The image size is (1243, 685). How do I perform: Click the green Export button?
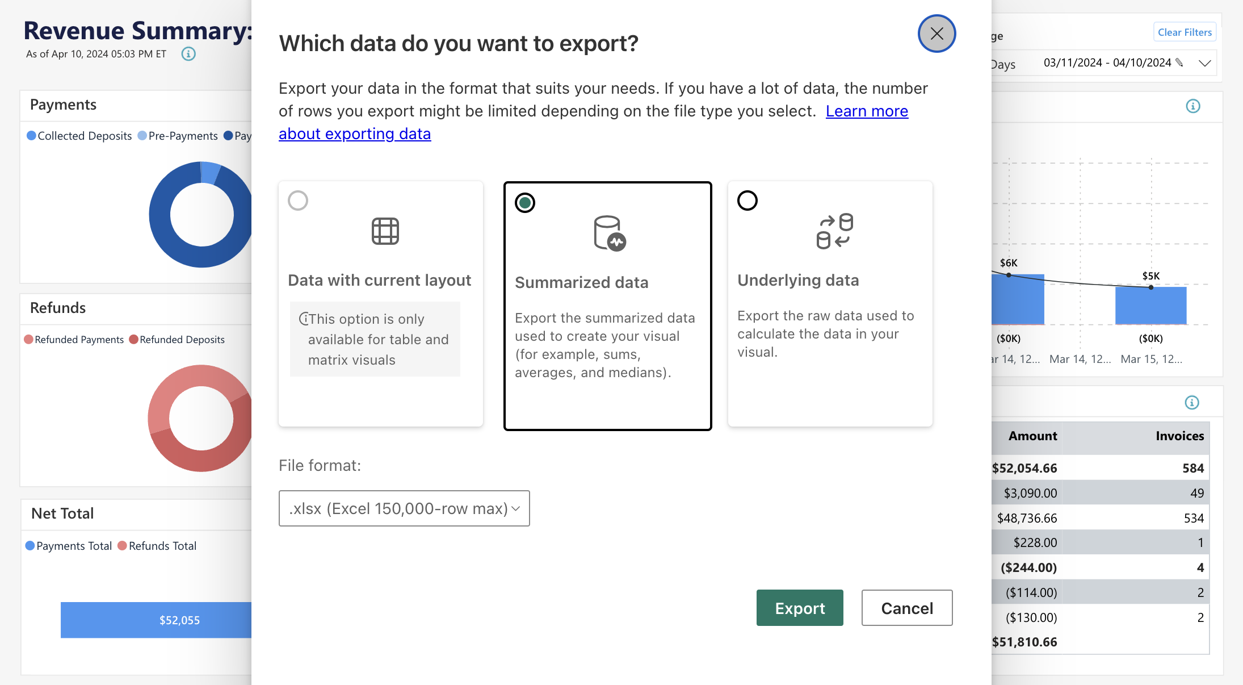coord(800,608)
